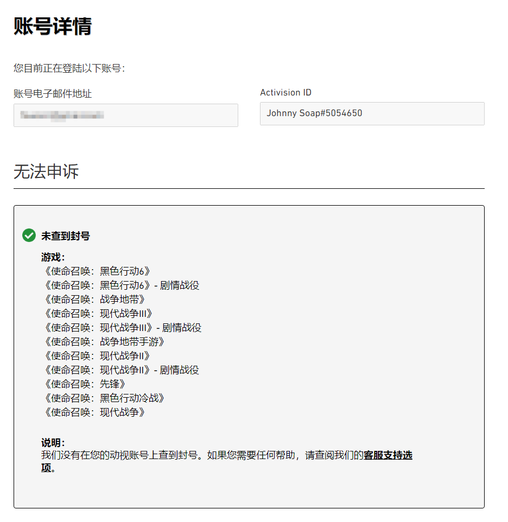Select the 账号详情 page heading

point(53,26)
